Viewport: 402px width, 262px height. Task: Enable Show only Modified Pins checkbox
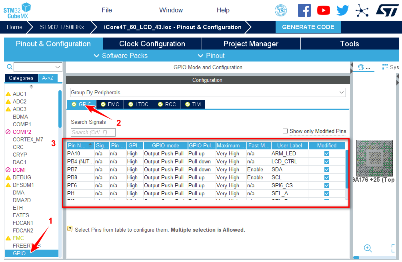coord(285,131)
